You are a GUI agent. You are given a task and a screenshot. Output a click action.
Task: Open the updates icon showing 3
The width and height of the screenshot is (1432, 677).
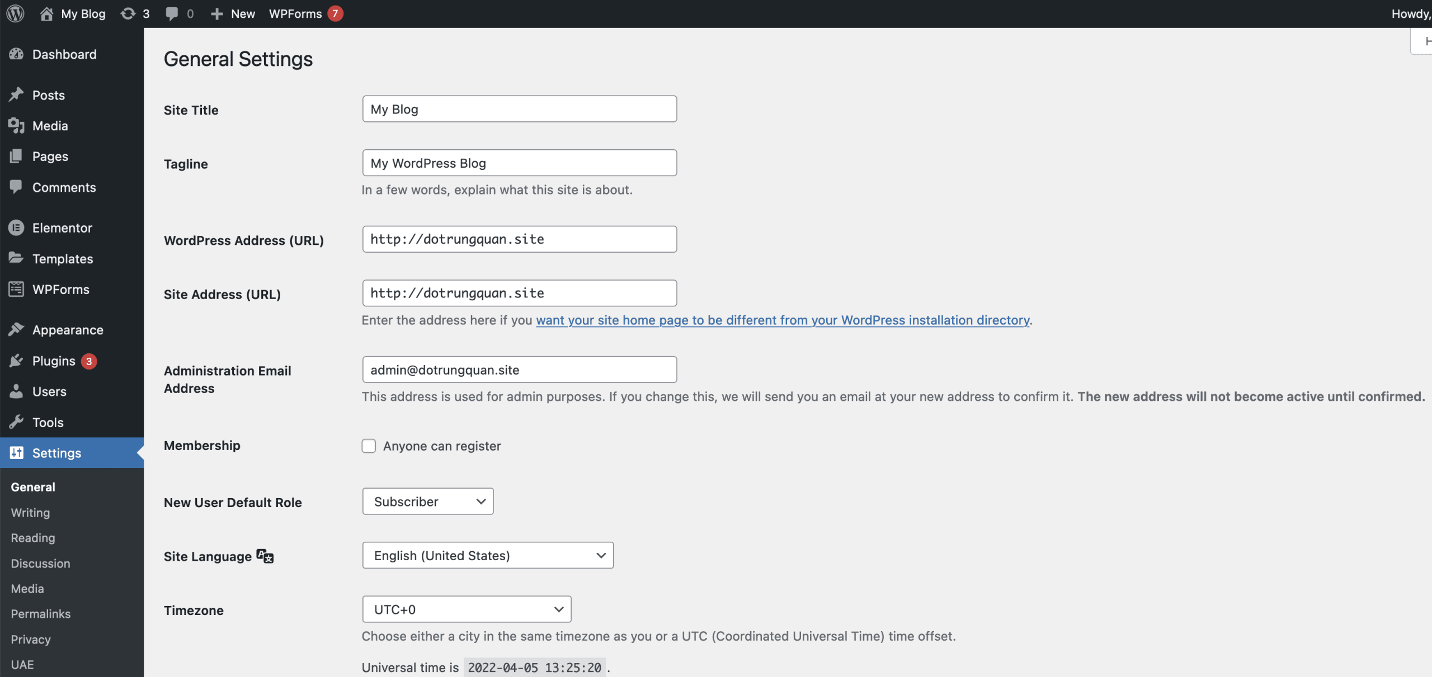[x=129, y=13]
